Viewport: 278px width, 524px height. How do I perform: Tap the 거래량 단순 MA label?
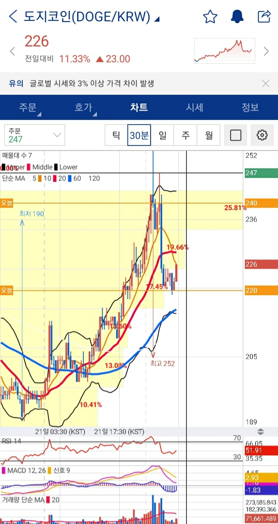click(x=23, y=500)
